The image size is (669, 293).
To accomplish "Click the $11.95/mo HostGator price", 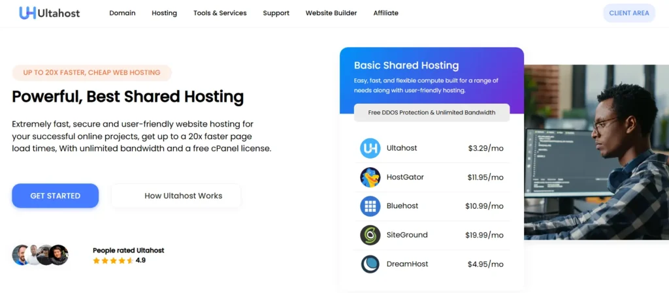I will 485,177.
